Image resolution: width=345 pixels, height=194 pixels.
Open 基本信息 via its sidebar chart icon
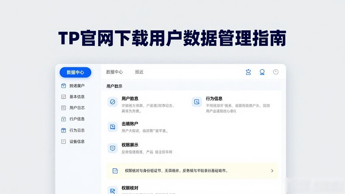click(64, 97)
